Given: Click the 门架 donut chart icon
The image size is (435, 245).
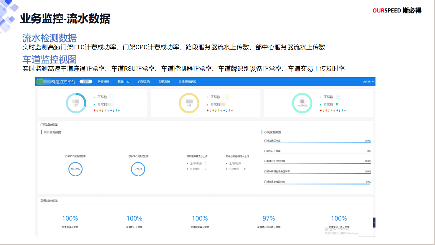Looking at the screenshot, I should click(76, 103).
